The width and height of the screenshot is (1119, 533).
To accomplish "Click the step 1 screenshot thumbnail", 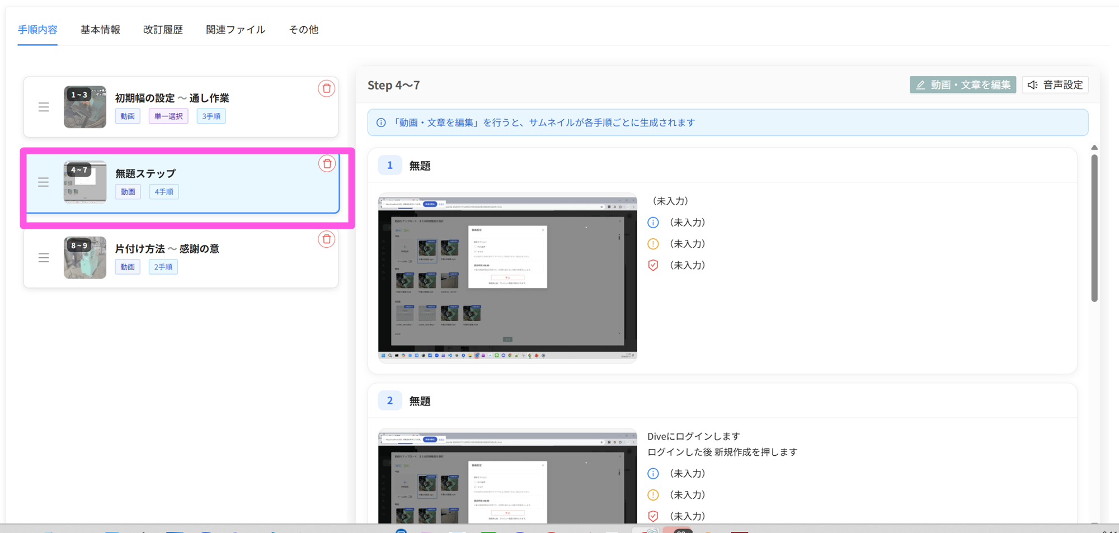I will (x=507, y=278).
